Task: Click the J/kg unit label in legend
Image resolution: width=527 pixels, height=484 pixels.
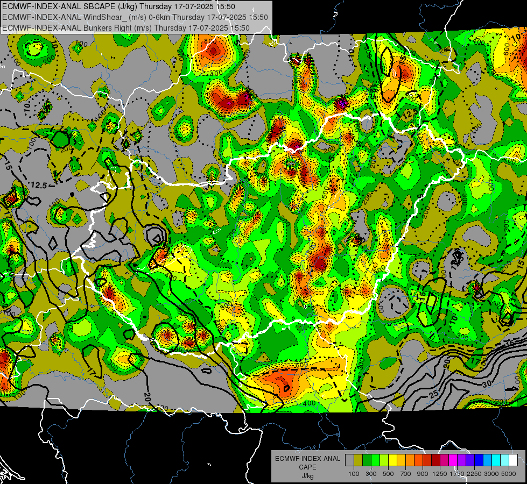Action: [x=307, y=476]
